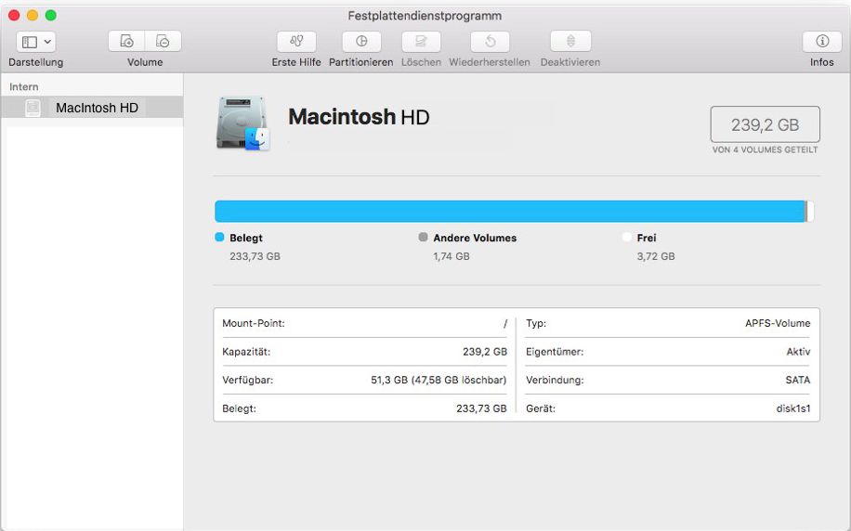Screen dimensions: 851x531
Task: Click the large Macintosh HD drive image
Action: click(x=242, y=123)
